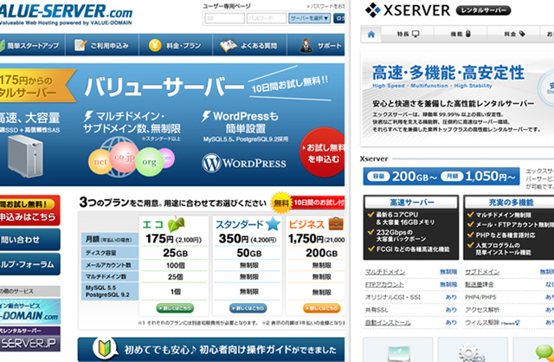
Task: Open 料金・プラン menu item
Action: 176,45
